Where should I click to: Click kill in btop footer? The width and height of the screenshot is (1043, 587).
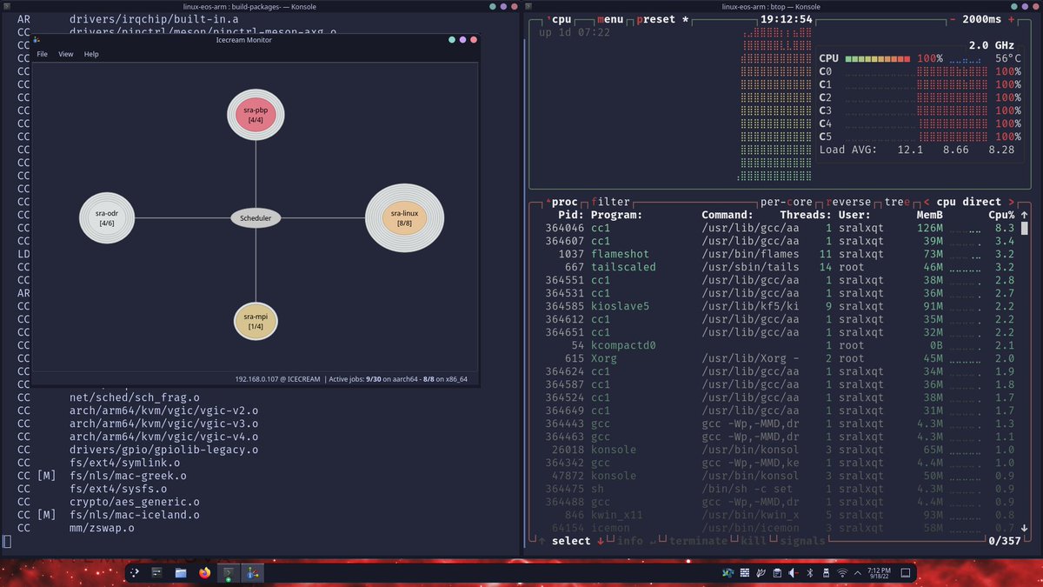(x=753, y=541)
